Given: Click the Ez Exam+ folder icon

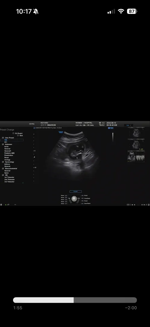Looking at the screenshot, I should point(14,133).
